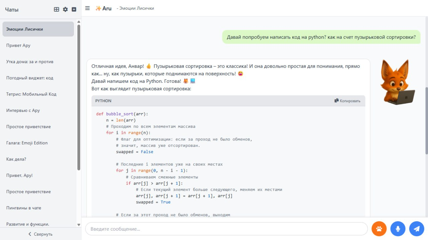Toggle sidebar with hamburger menu icon

pos(88,8)
